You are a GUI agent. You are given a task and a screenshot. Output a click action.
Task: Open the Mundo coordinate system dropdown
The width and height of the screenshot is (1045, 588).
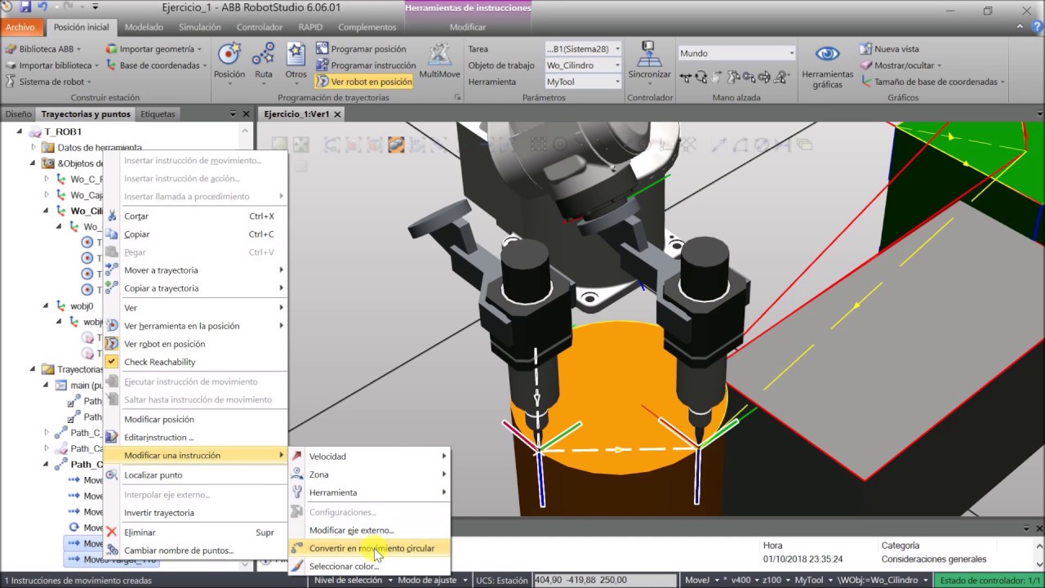tap(736, 53)
